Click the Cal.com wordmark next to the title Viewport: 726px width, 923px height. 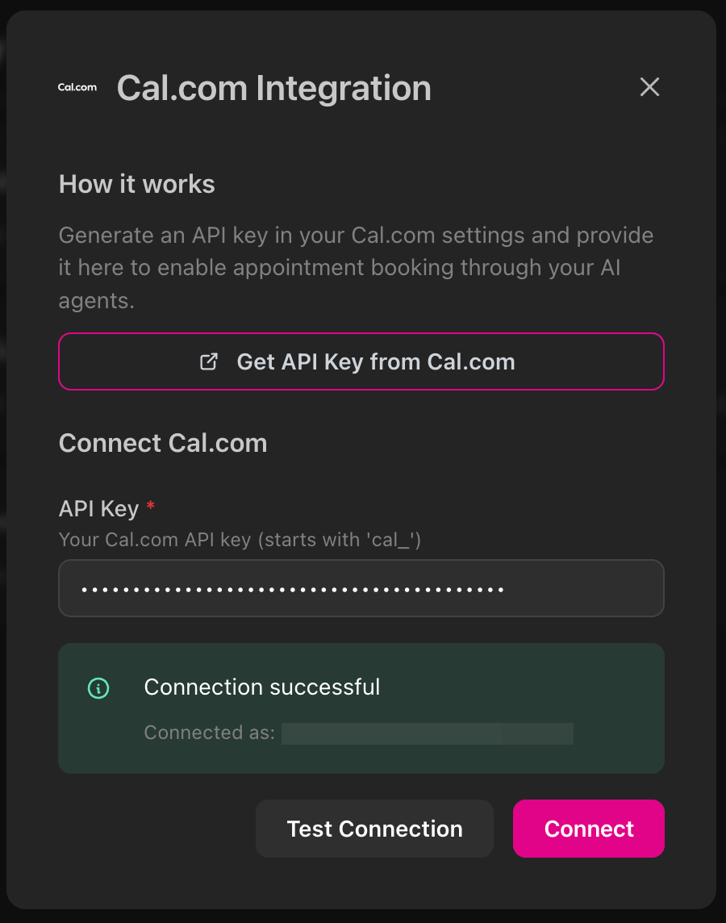[77, 87]
